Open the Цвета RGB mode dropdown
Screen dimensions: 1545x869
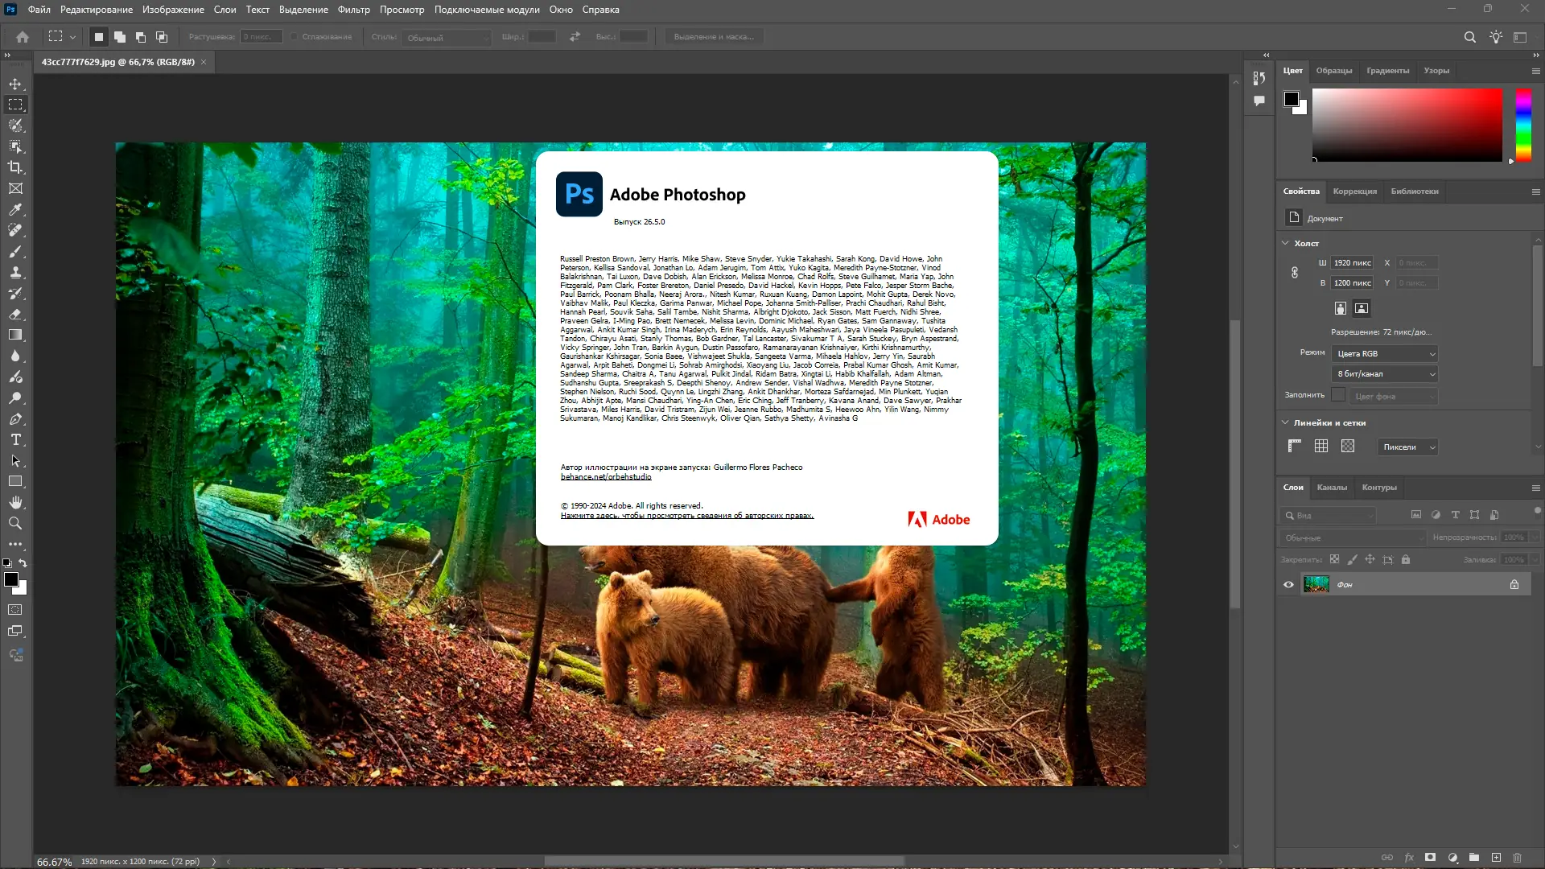(x=1385, y=354)
